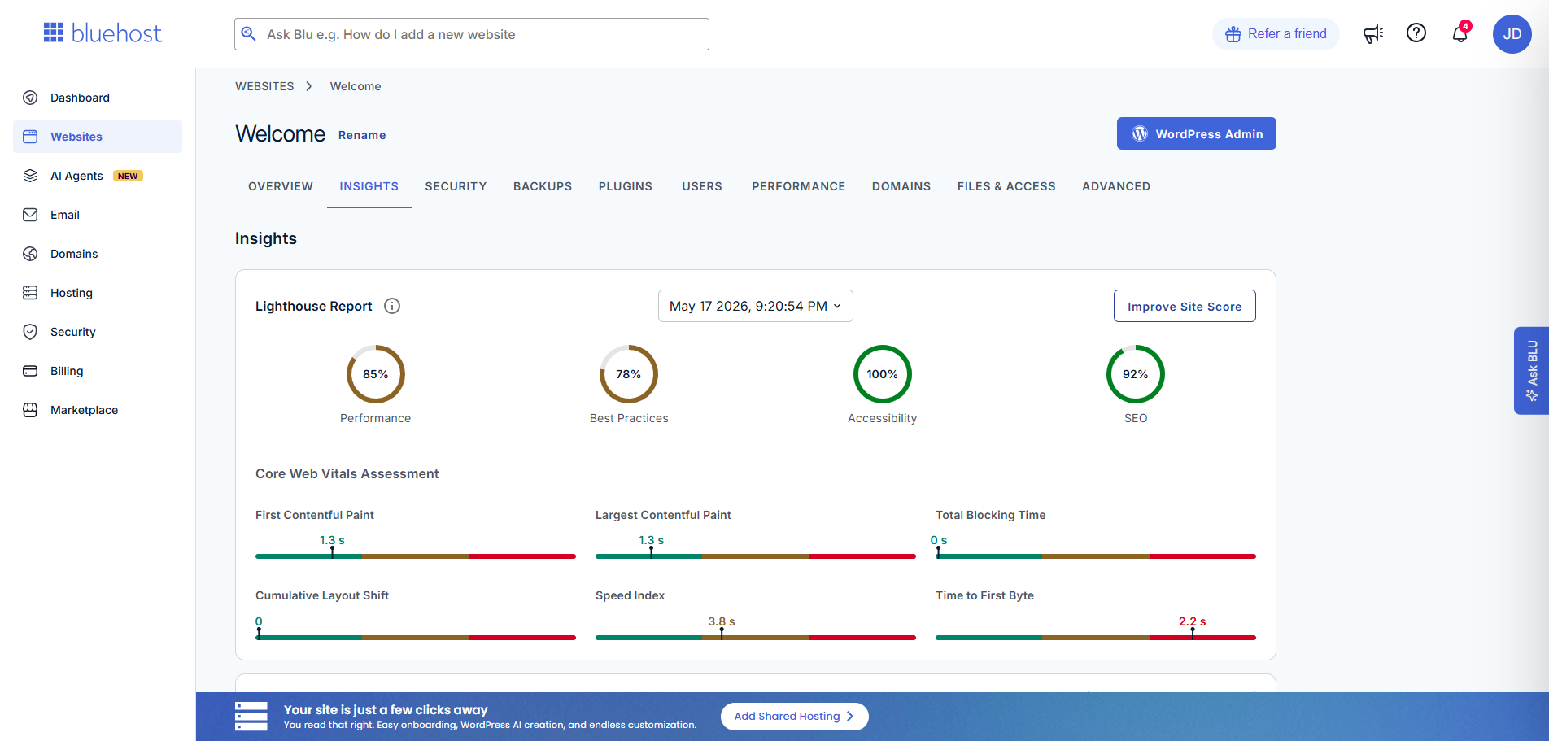Screen dimensions: 1549x741
Task: Switch to the ADVANCED tab
Action: (1116, 186)
